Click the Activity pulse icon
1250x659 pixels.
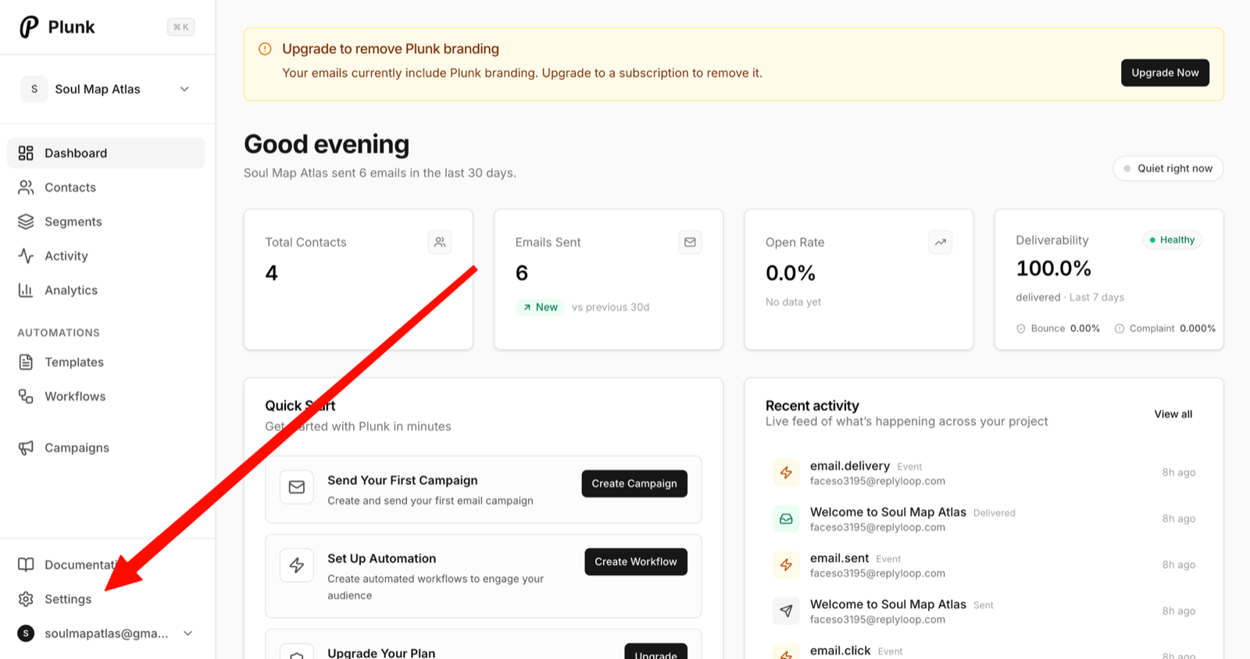26,256
